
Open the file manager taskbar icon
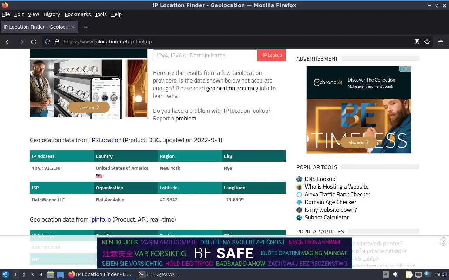click(51, 275)
